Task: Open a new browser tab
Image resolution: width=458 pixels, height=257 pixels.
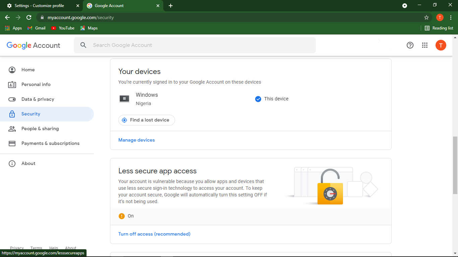Action: click(171, 6)
